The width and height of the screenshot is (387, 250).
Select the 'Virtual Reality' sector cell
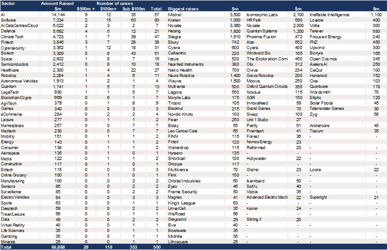coord(13,225)
